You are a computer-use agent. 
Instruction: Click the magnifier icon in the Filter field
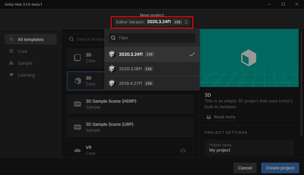(113, 38)
